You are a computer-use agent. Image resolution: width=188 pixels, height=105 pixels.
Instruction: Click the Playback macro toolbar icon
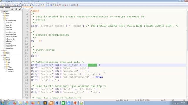click(70, 5)
